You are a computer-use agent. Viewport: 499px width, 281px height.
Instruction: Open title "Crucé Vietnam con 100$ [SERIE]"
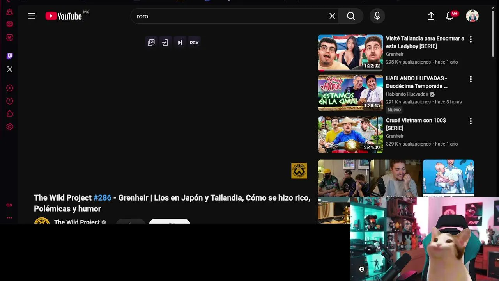[x=416, y=124]
